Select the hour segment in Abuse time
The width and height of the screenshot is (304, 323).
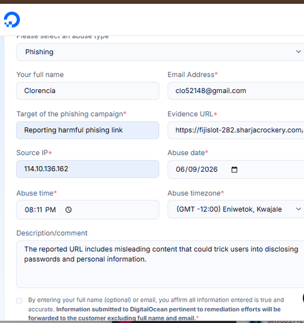tap(29, 210)
